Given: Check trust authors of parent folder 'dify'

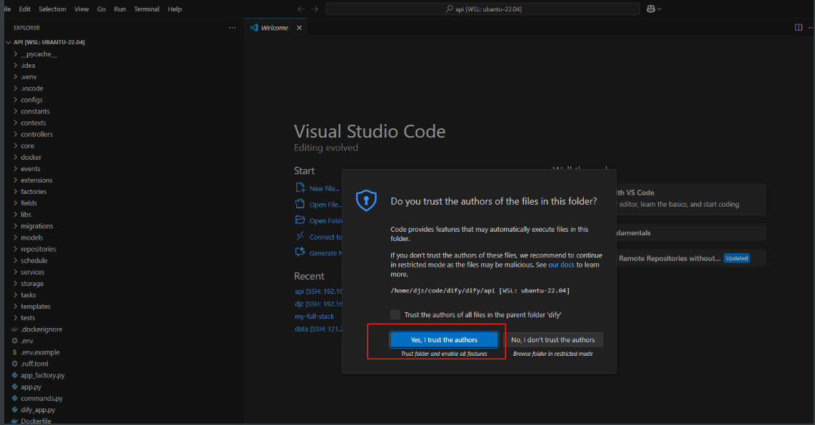Looking at the screenshot, I should click(x=395, y=314).
